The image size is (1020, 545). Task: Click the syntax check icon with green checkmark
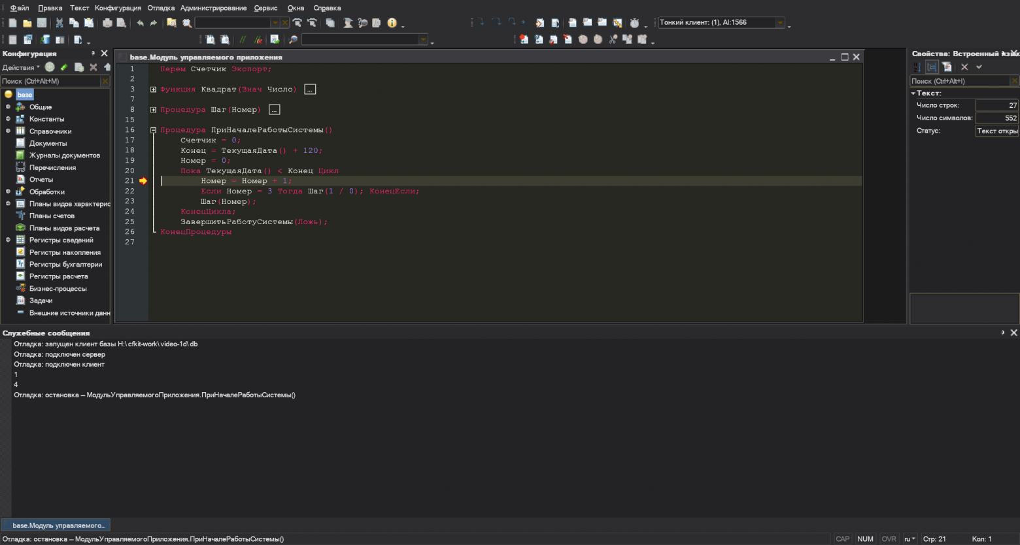(275, 40)
